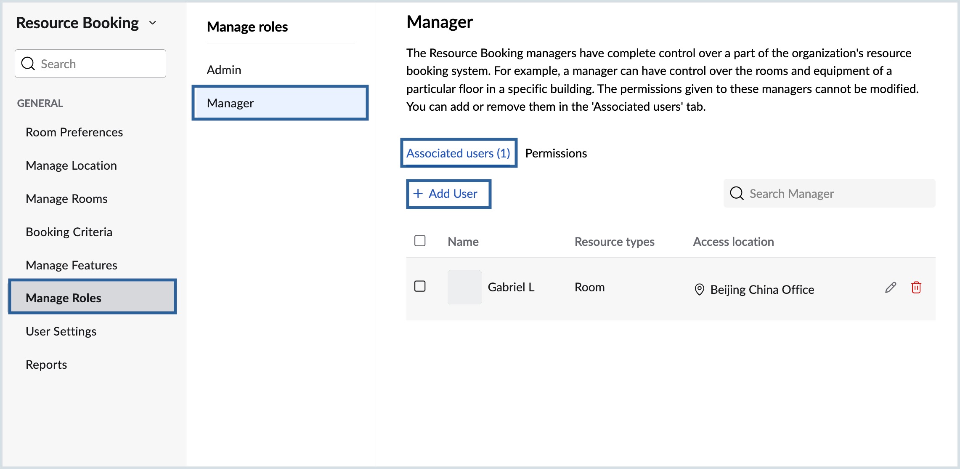The height and width of the screenshot is (469, 960).
Task: Click the location pin icon beside Beijing
Action: (x=699, y=290)
